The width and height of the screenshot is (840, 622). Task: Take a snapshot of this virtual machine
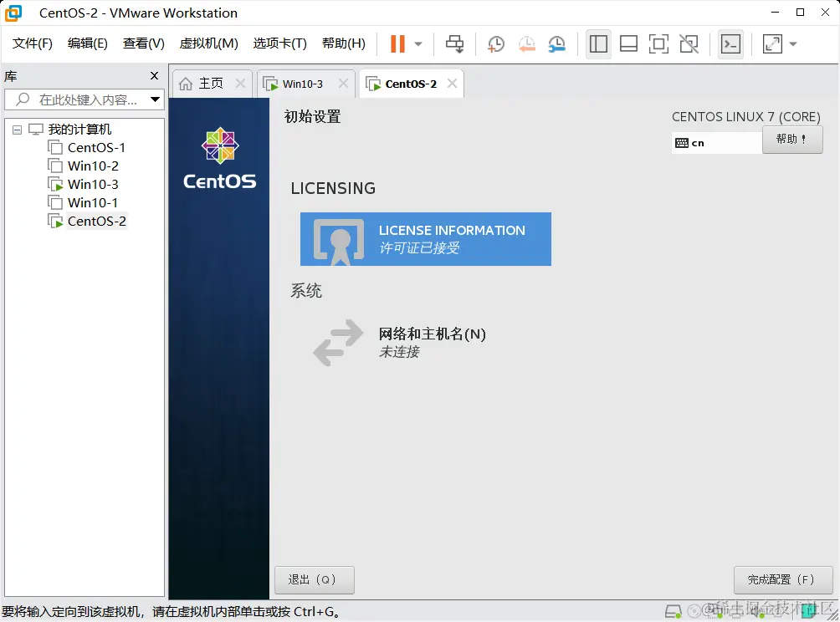tap(496, 44)
